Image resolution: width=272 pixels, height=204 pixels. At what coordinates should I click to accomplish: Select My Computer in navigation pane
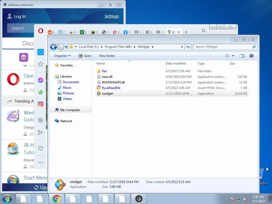[70, 110]
